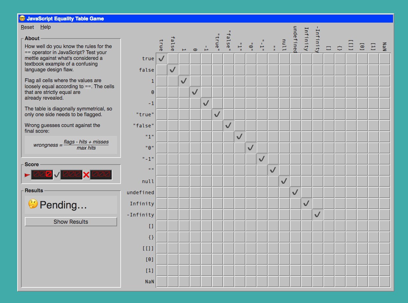Flag the cell at {} row, {} column

[x=340, y=237]
